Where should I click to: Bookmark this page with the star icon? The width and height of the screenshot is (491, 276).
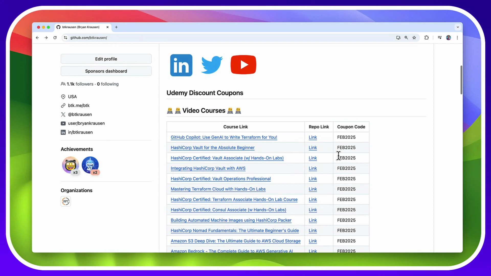pyautogui.click(x=414, y=38)
